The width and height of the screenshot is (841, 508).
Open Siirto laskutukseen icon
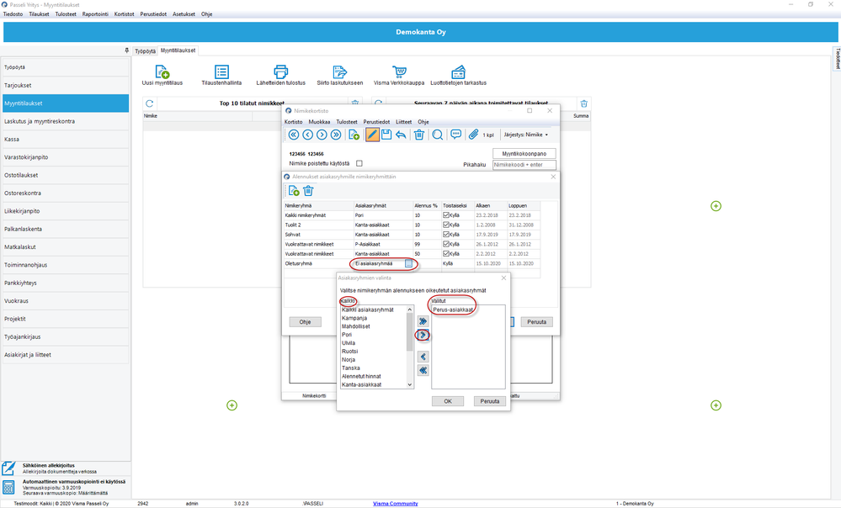coord(339,71)
